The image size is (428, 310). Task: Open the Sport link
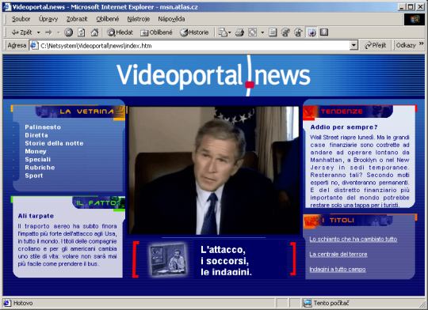[34, 176]
